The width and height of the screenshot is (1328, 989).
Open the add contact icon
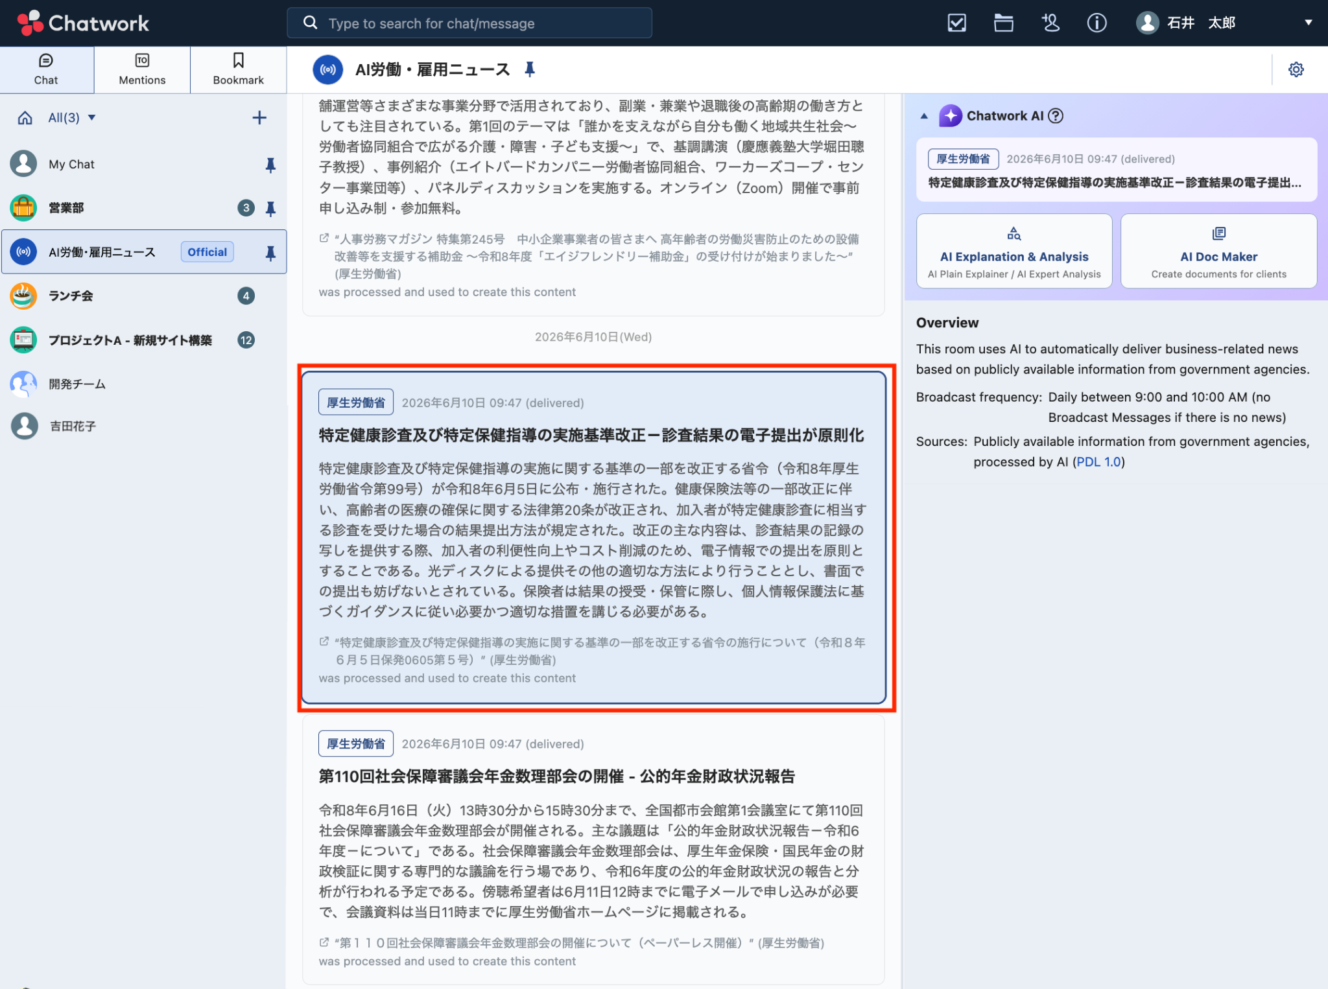point(1050,23)
